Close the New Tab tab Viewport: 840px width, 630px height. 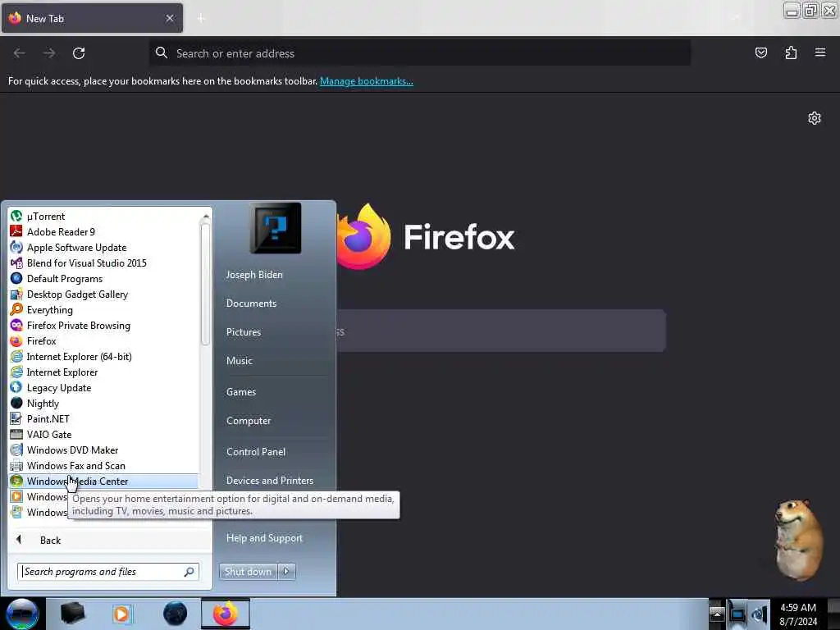(x=170, y=18)
